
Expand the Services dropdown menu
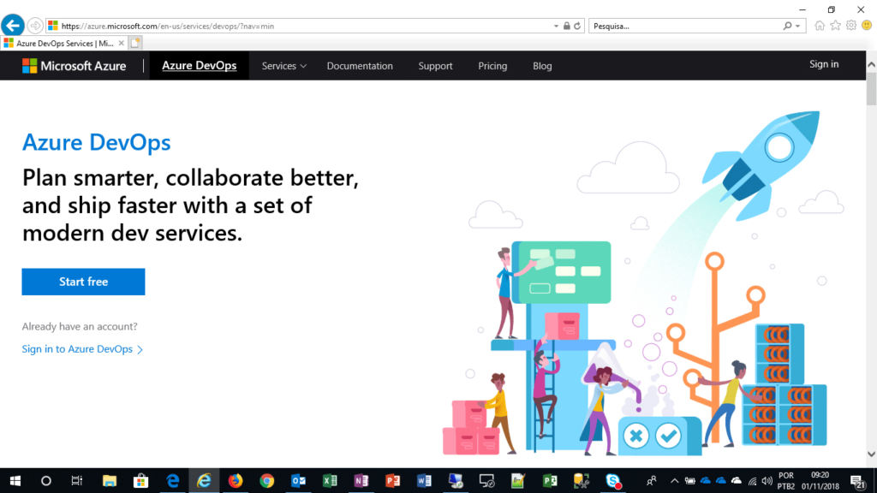point(283,66)
